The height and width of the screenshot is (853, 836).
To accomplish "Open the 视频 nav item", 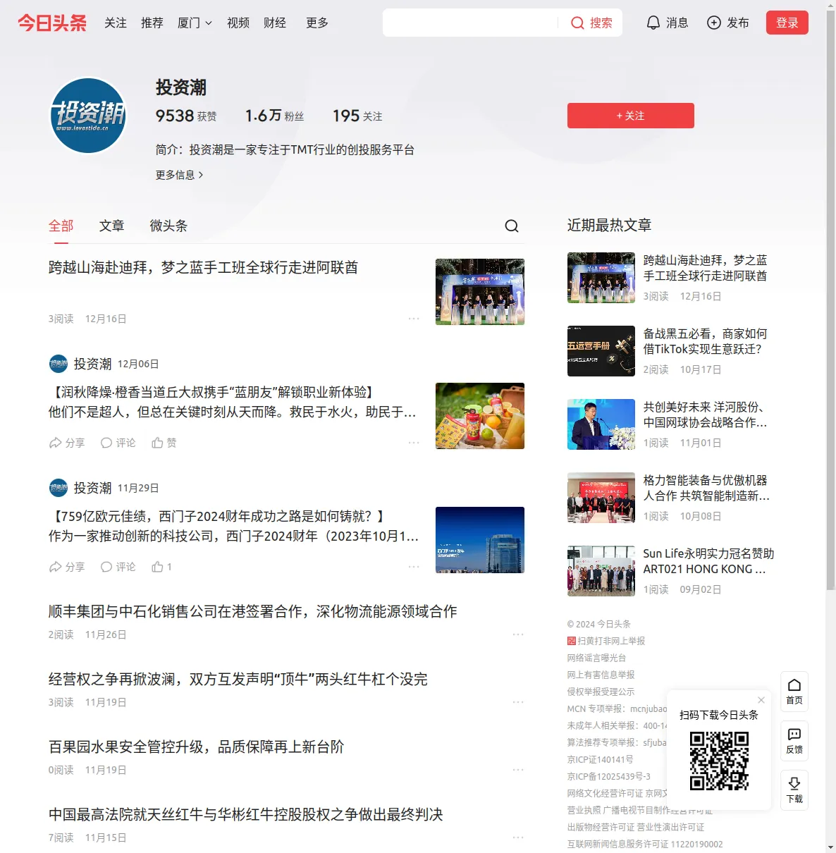I will (238, 23).
